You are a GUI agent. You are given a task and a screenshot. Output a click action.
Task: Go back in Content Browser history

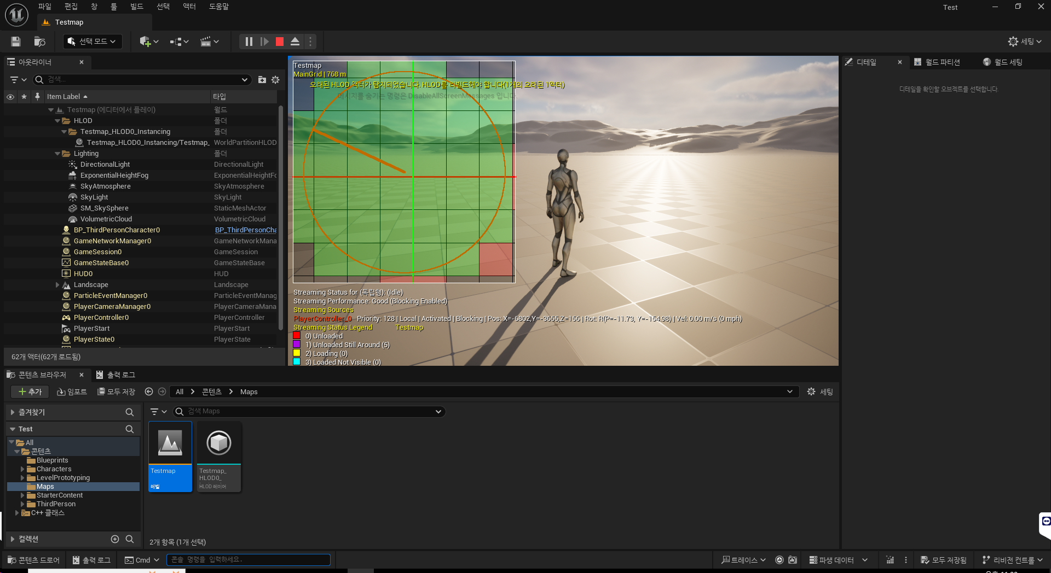pyautogui.click(x=149, y=392)
